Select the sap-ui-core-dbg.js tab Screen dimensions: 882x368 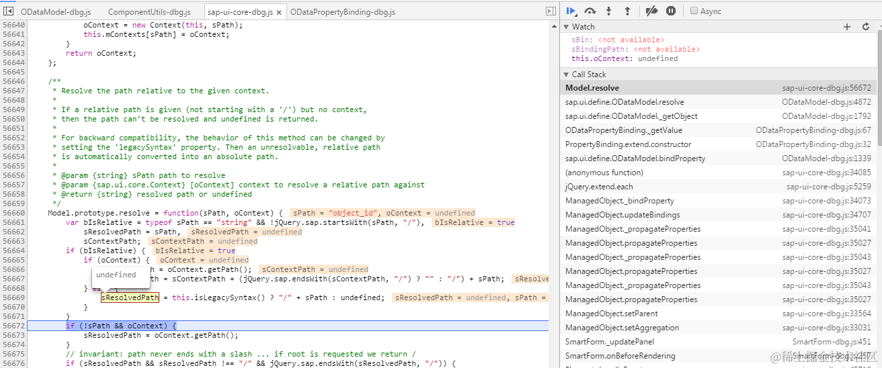tap(240, 12)
